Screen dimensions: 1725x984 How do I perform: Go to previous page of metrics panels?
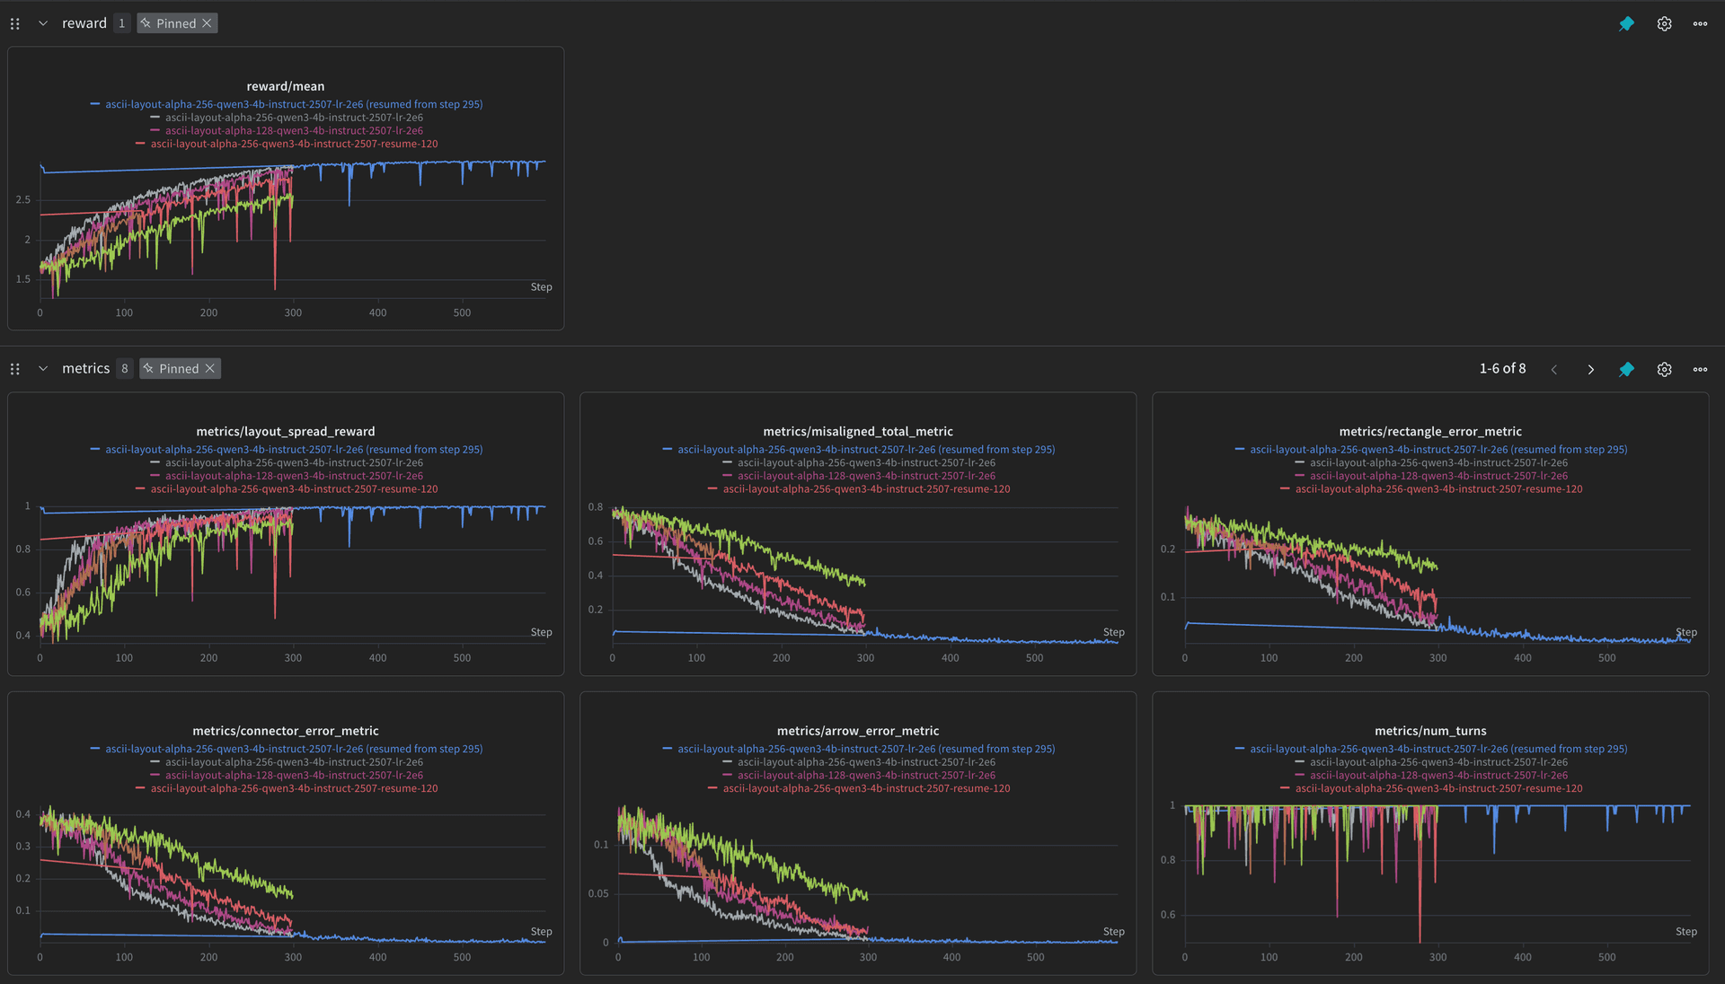(1553, 370)
